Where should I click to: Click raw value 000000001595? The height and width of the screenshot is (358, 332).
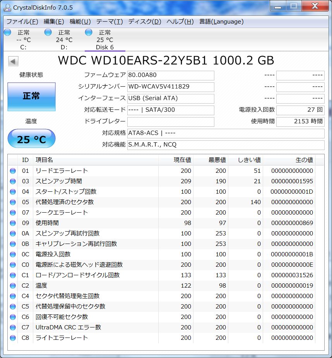click(292, 181)
